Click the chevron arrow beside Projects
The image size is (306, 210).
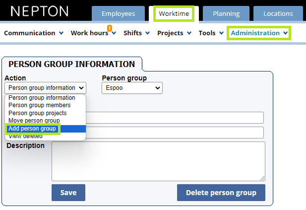click(189, 33)
